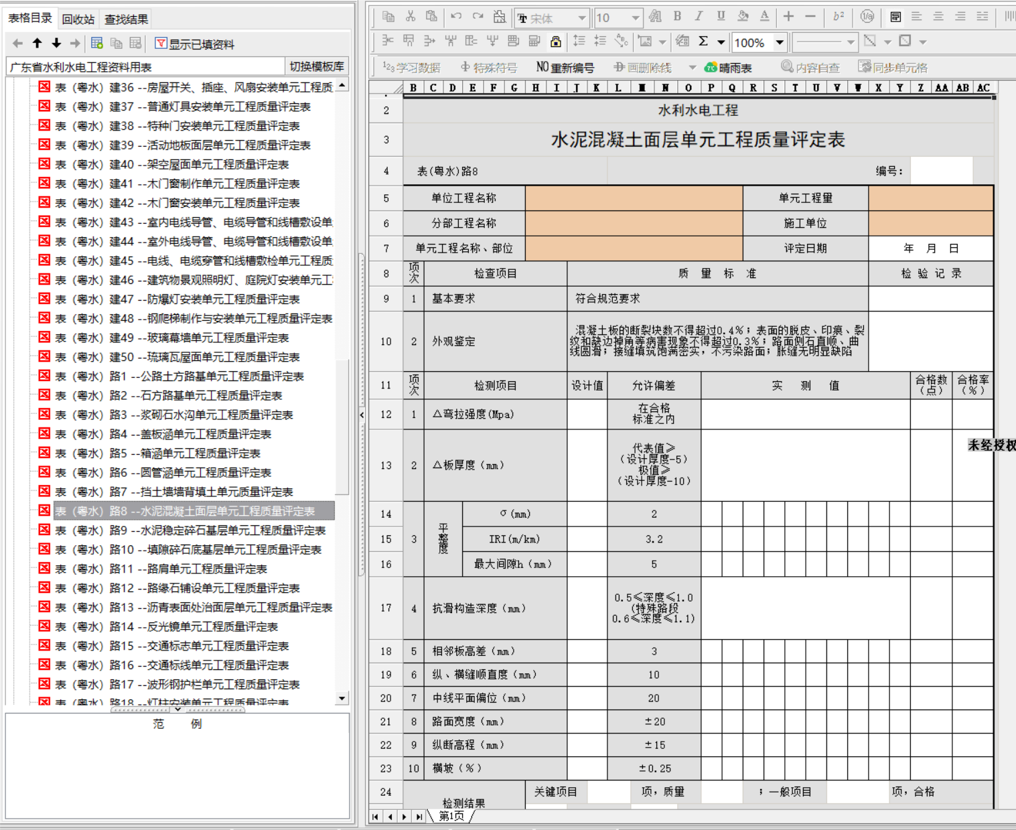Viewport: 1016px width, 830px height.
Task: Switch to the 回收站 tab
Action: [78, 19]
